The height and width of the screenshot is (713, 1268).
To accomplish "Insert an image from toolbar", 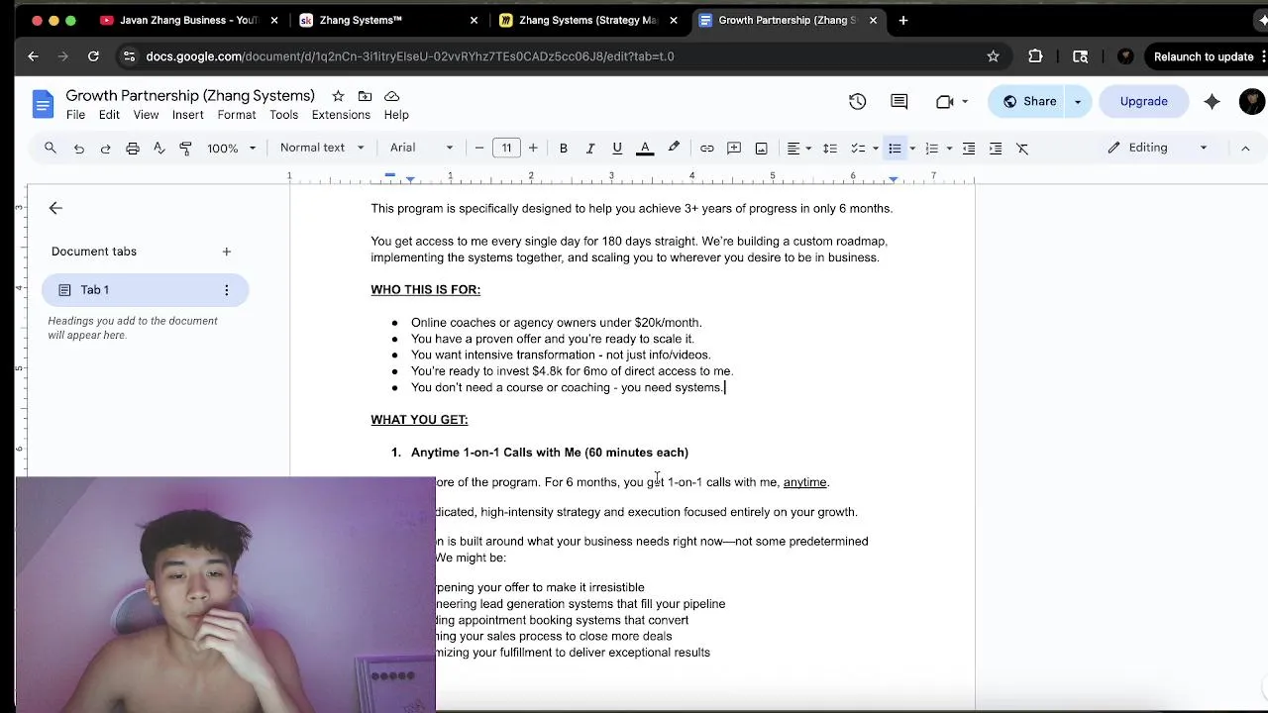I will (x=761, y=148).
